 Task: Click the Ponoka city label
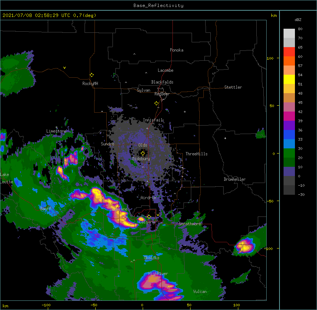pyautogui.click(x=177, y=50)
